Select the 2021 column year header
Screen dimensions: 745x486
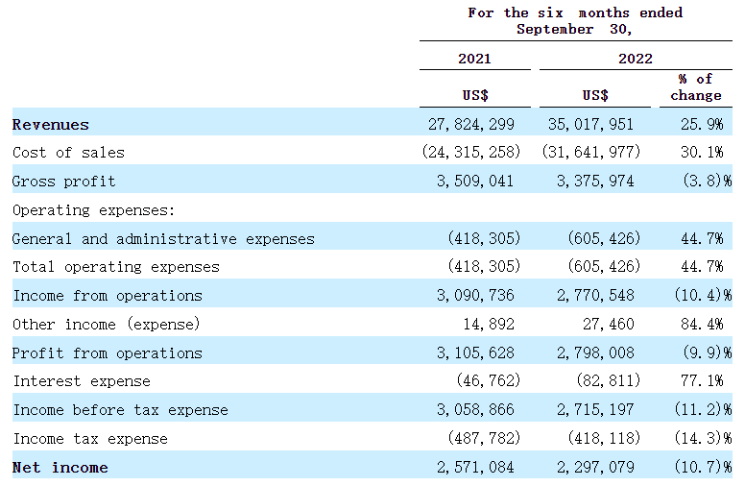[474, 59]
